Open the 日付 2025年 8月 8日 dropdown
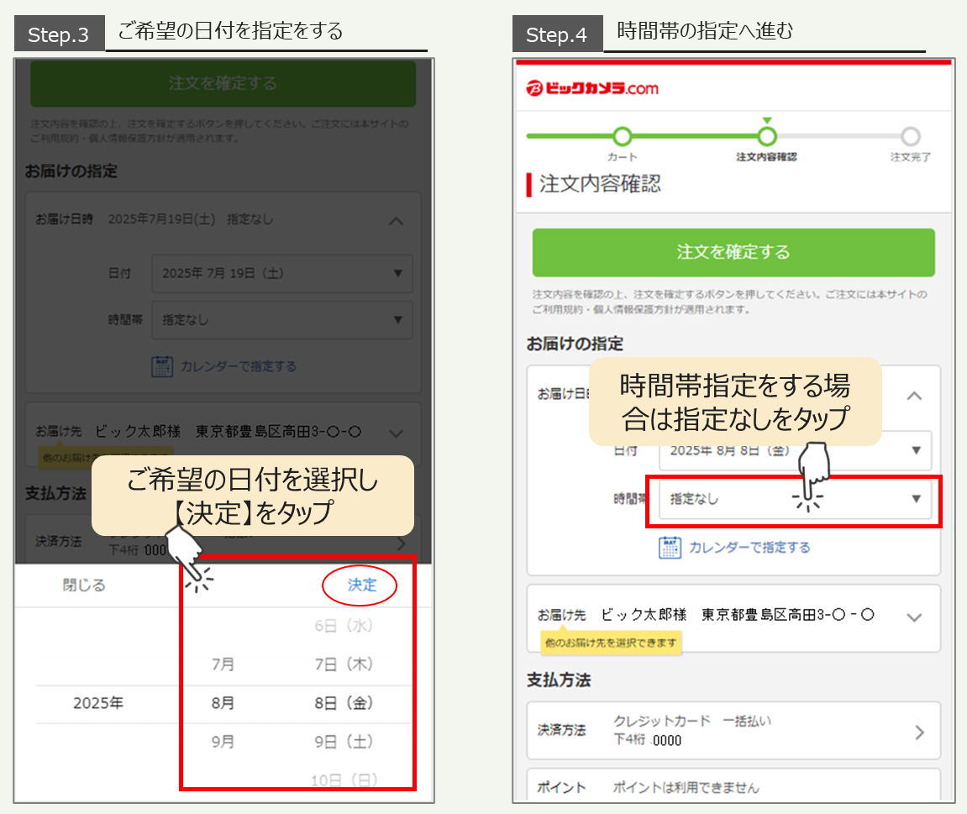 pyautogui.click(x=795, y=450)
